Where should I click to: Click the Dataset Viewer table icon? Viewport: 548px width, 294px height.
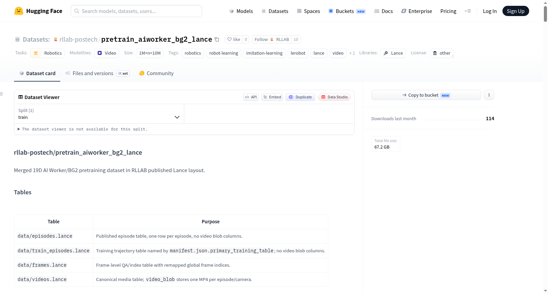click(x=21, y=97)
